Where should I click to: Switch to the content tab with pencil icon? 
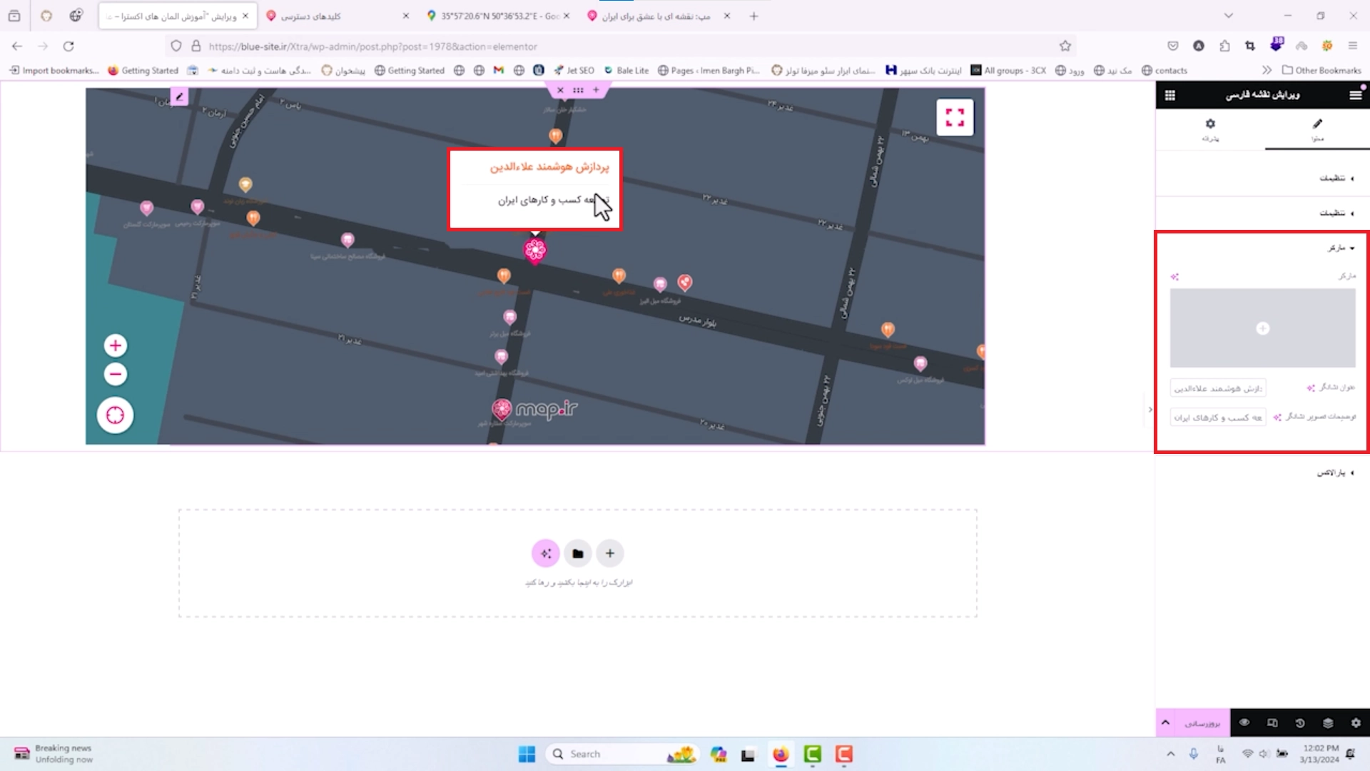[x=1317, y=129]
